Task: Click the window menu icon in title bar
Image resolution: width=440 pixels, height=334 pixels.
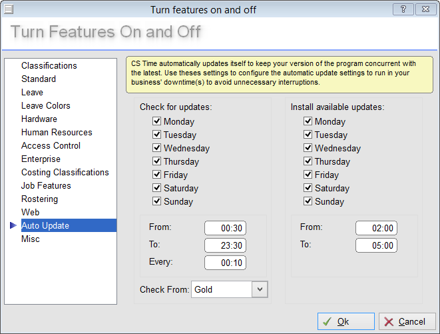Action: (x=8, y=9)
